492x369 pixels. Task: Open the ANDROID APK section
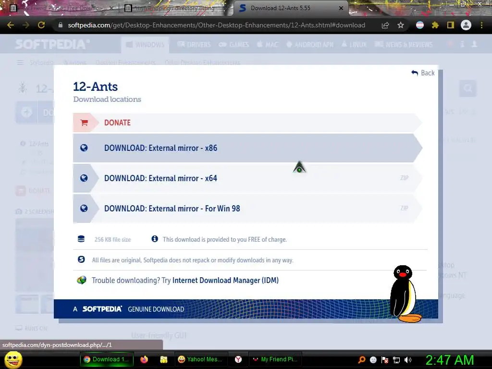(x=310, y=45)
